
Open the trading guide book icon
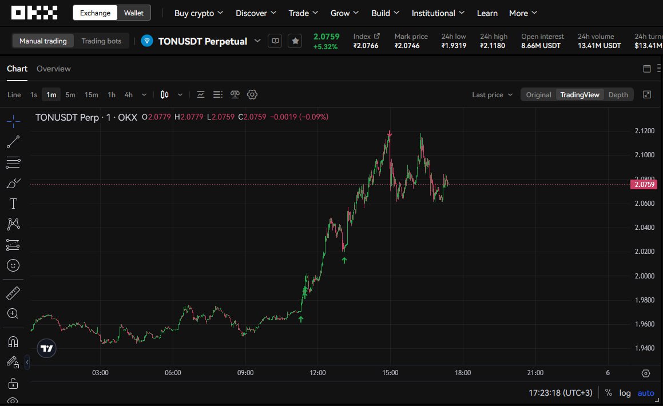click(x=275, y=41)
